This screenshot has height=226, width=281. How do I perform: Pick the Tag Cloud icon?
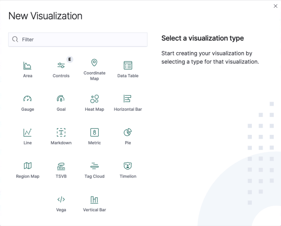click(x=94, y=166)
